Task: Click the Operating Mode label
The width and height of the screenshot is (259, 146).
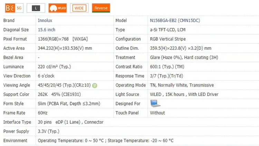Action: 131,85
